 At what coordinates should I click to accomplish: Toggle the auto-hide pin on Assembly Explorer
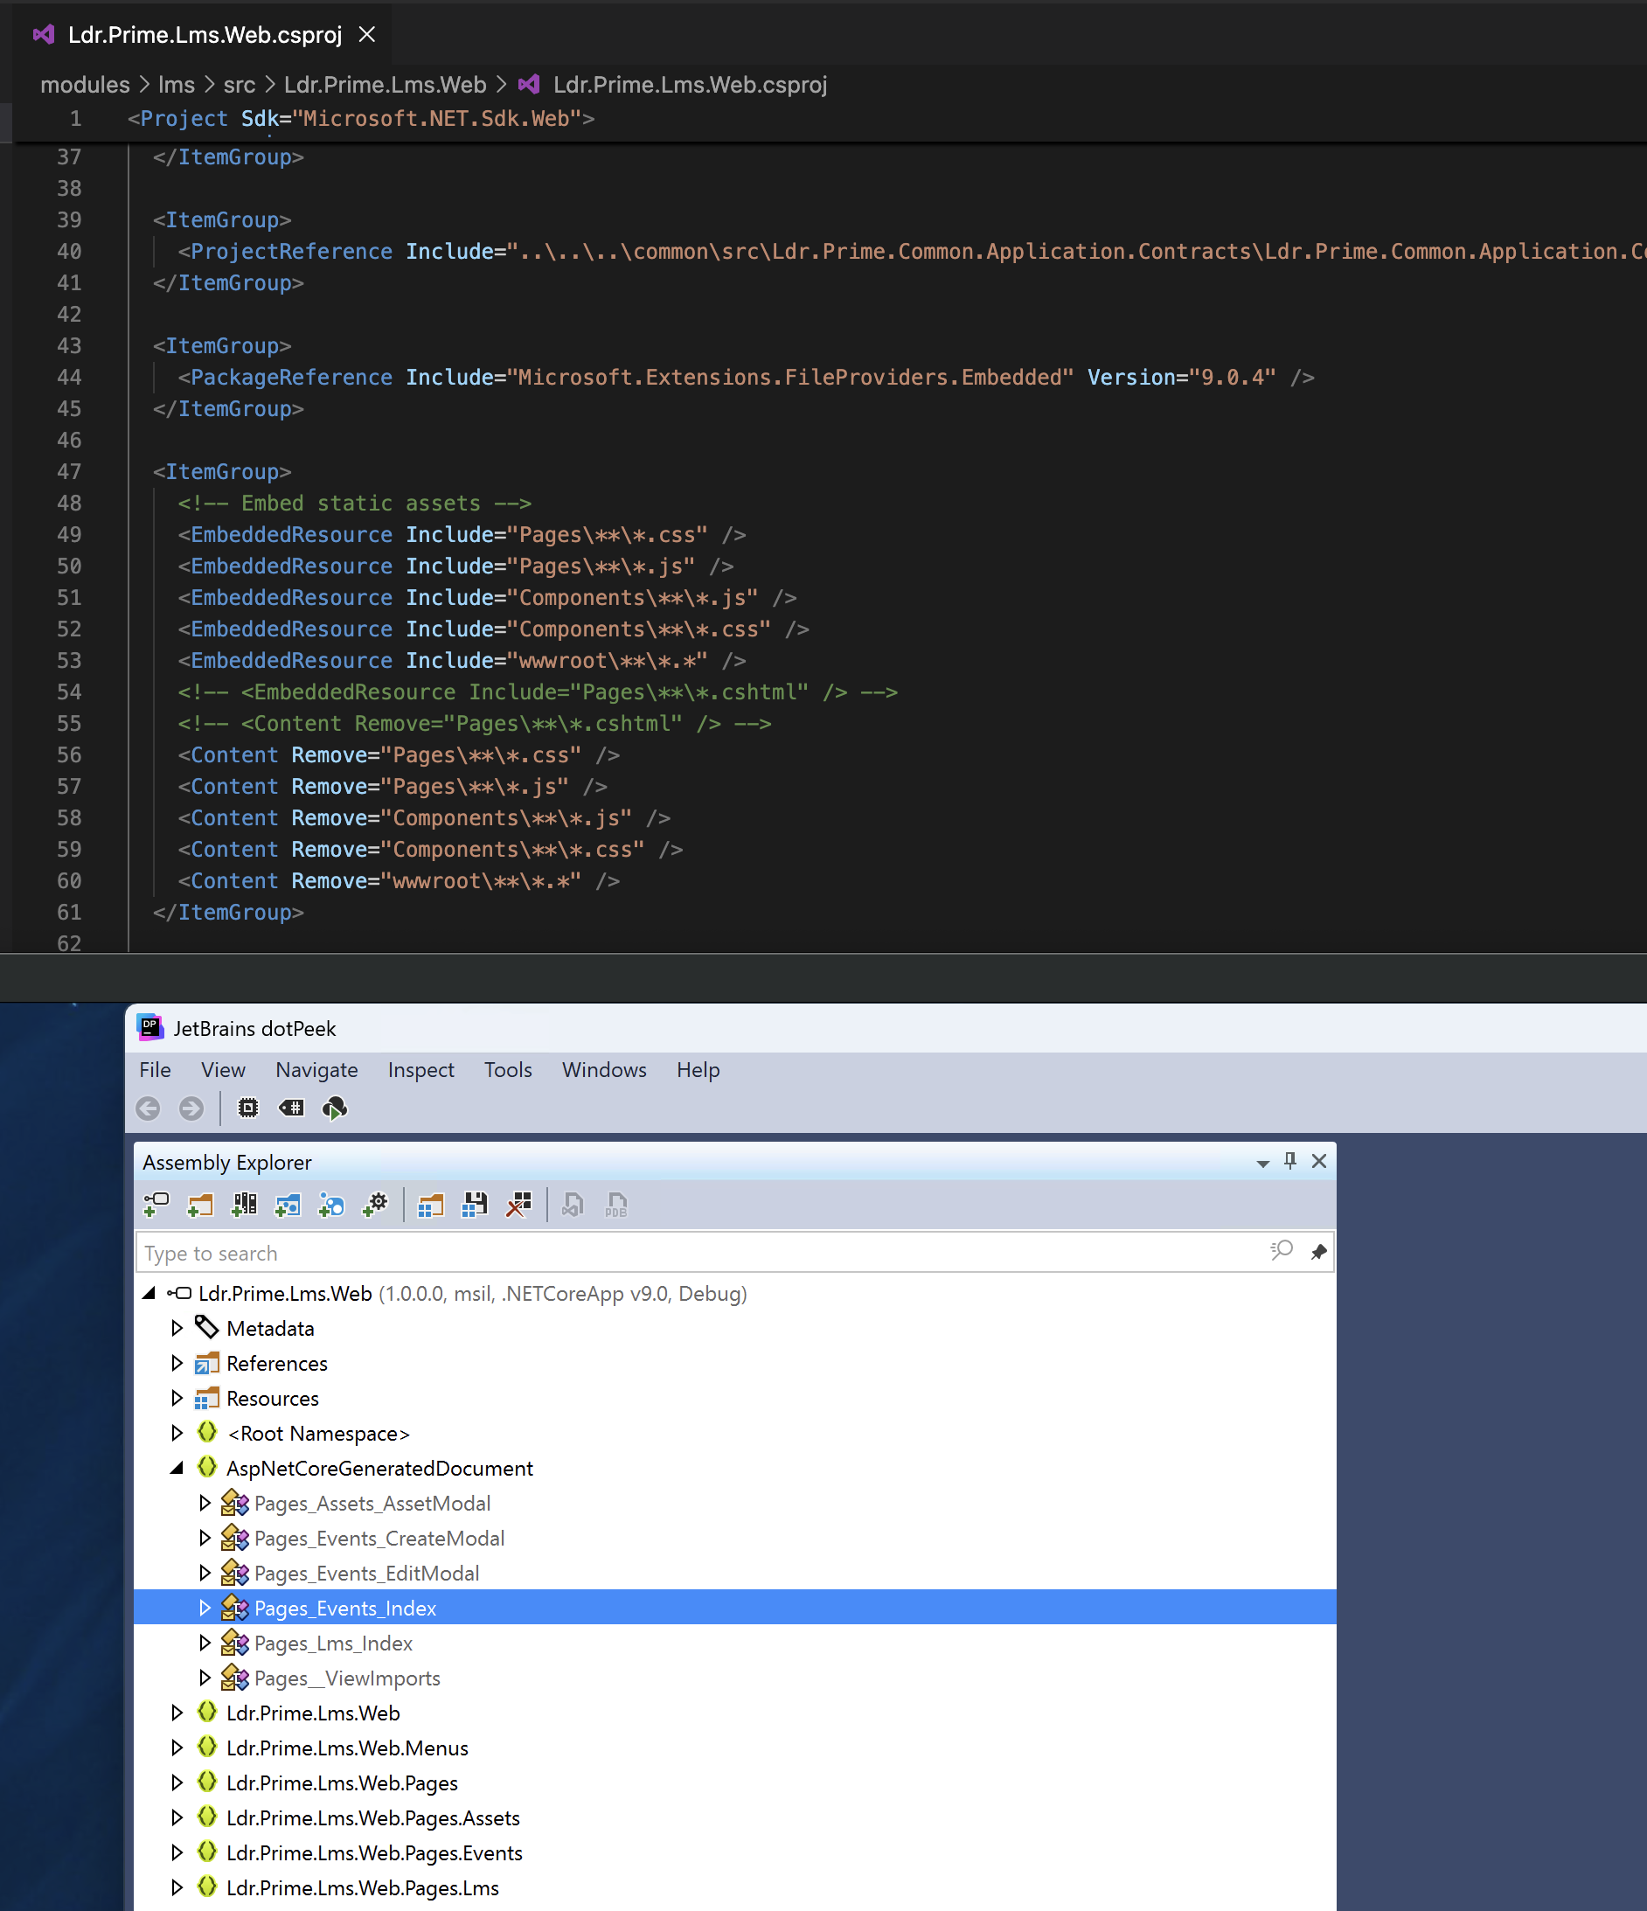coord(1290,1161)
